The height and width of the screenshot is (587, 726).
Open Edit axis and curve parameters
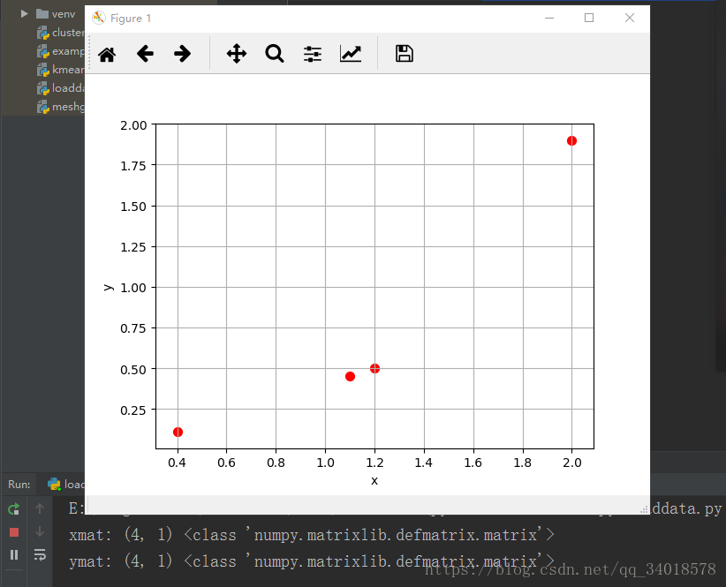351,54
